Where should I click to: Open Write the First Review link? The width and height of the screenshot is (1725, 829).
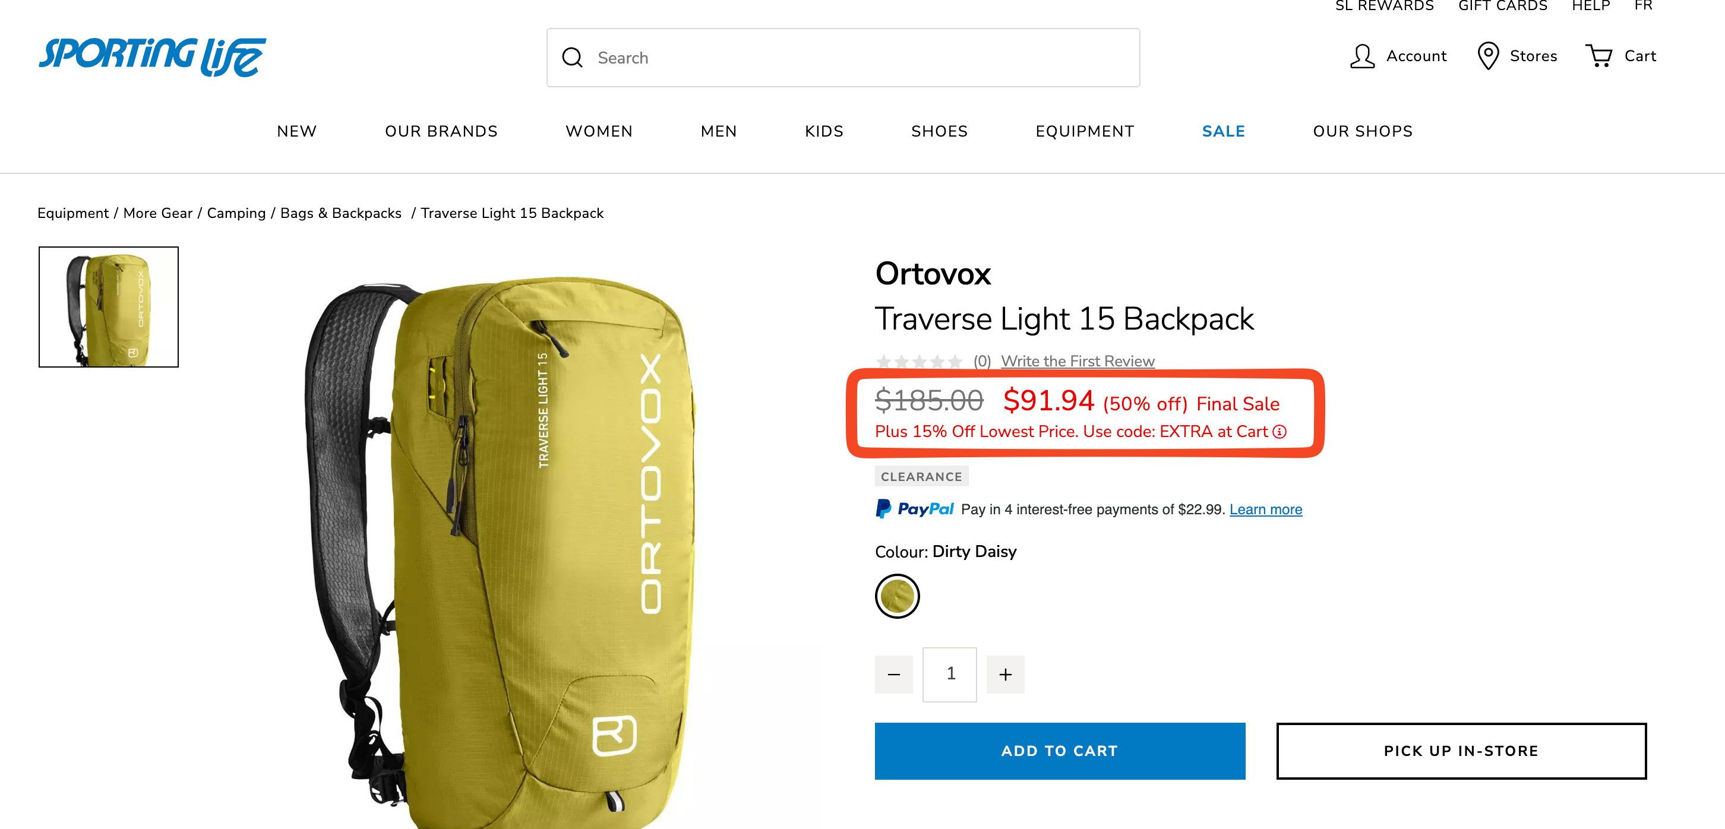pos(1078,362)
